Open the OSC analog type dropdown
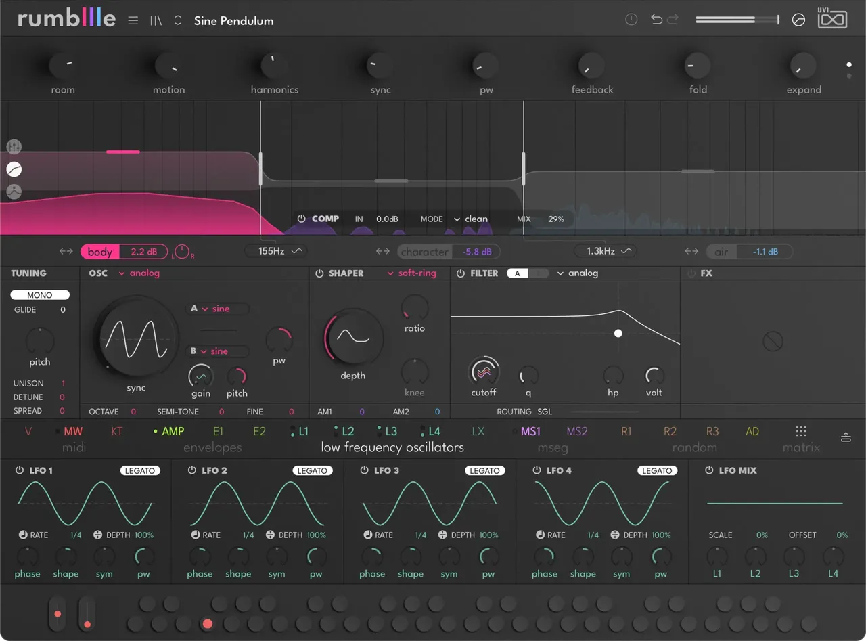The image size is (866, 641). tap(139, 273)
